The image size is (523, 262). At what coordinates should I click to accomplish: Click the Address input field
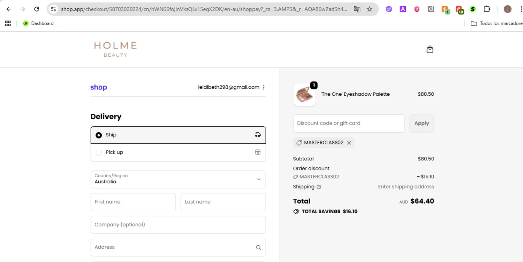(x=178, y=247)
